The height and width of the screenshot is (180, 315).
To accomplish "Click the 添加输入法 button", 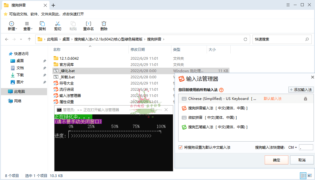I will click(300, 90).
